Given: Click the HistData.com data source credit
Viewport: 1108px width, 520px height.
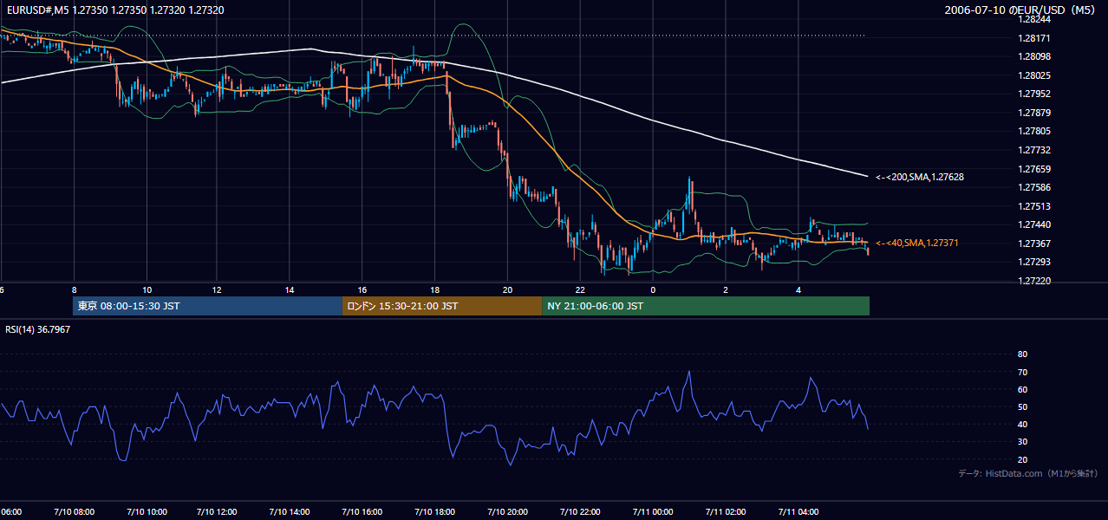Looking at the screenshot, I should click(1028, 473).
